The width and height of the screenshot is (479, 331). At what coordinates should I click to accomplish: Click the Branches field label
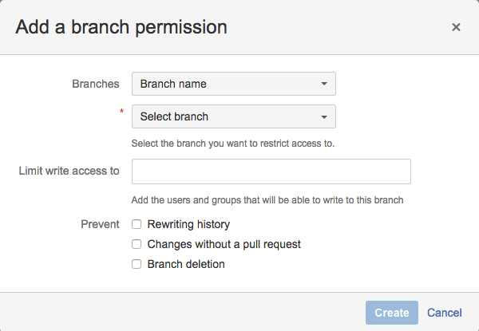click(x=96, y=84)
